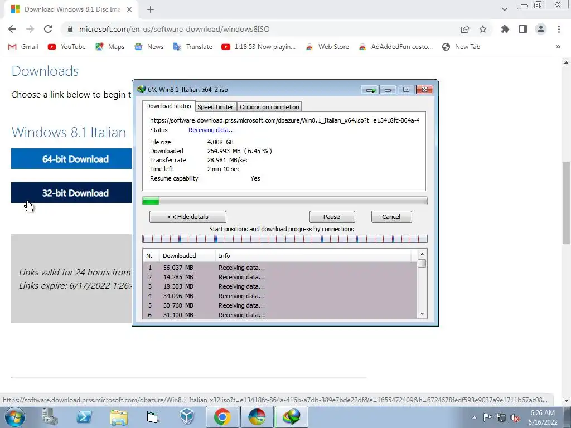The height and width of the screenshot is (428, 571).
Task: Reload the Microsoft download page
Action: (x=48, y=29)
